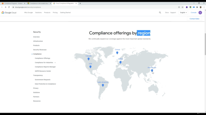Click the browser forward arrow
Viewport: 206px width, 115px height.
click(5, 7)
